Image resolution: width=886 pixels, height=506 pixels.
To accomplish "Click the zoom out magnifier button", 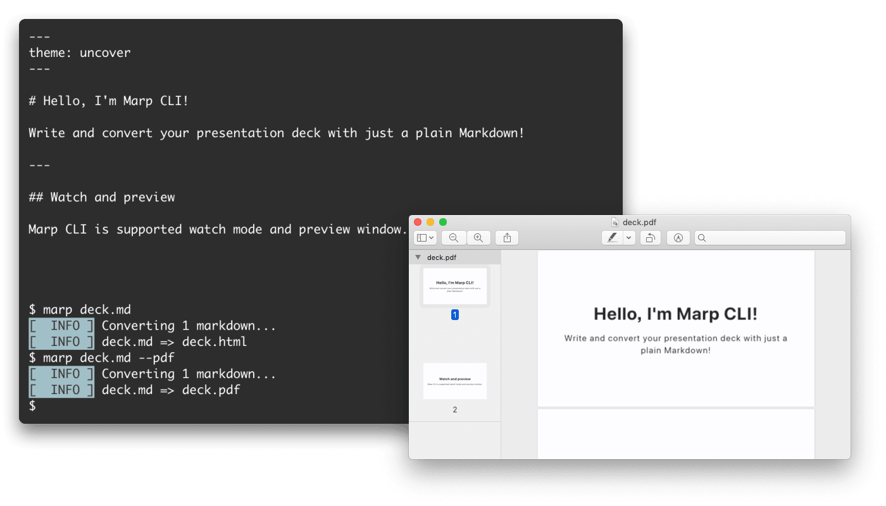I will pyautogui.click(x=454, y=238).
